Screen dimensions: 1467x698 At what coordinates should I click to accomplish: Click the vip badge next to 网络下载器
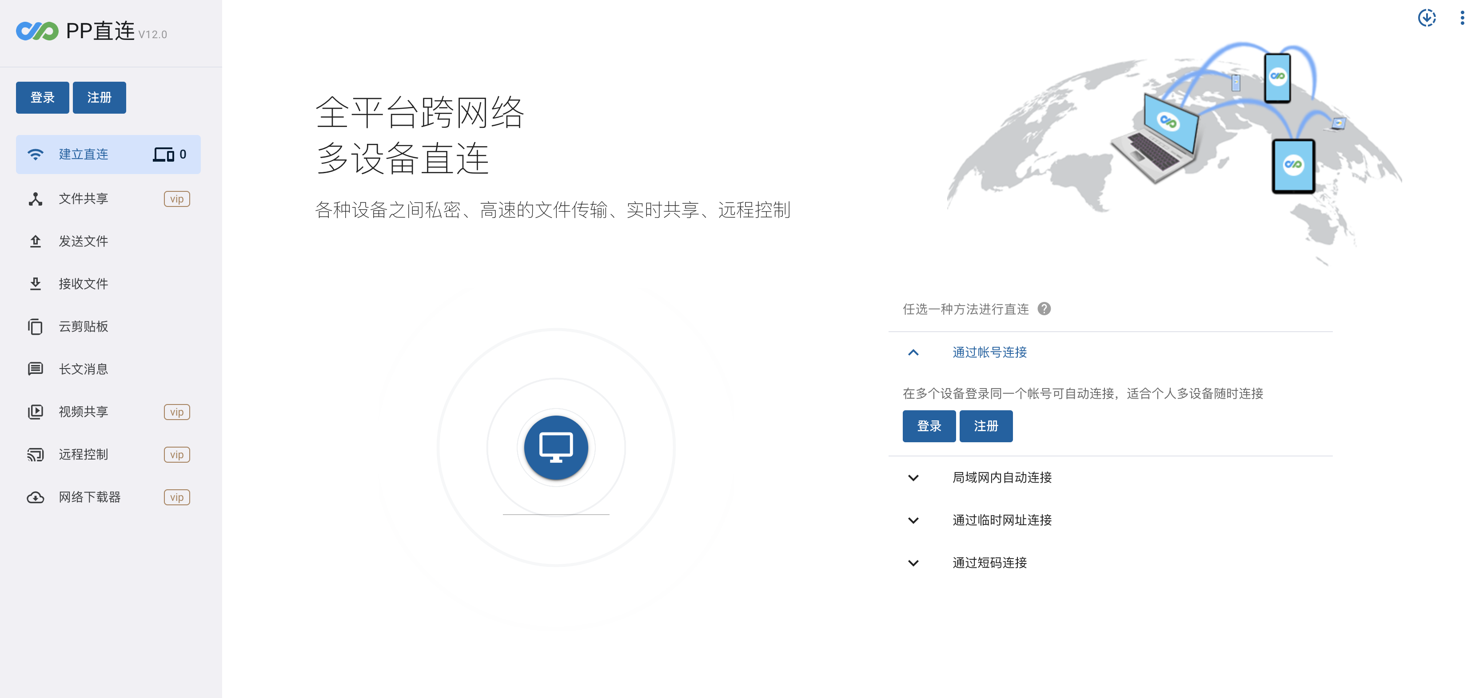[176, 497]
